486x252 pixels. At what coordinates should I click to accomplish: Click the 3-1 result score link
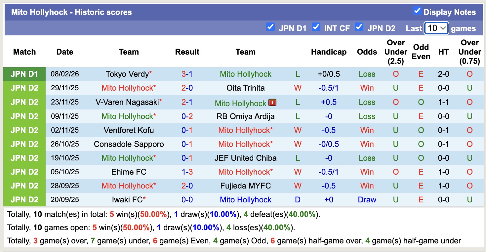point(187,74)
